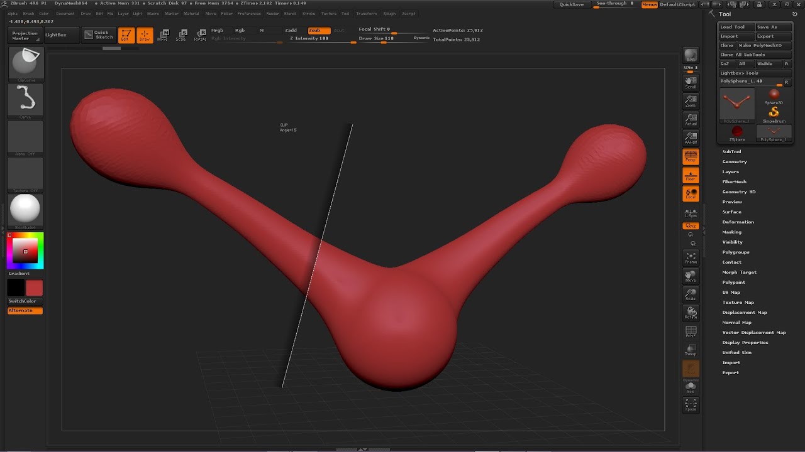Activate Rotate transform mode in top shelf
This screenshot has height=452, width=805.
200,35
